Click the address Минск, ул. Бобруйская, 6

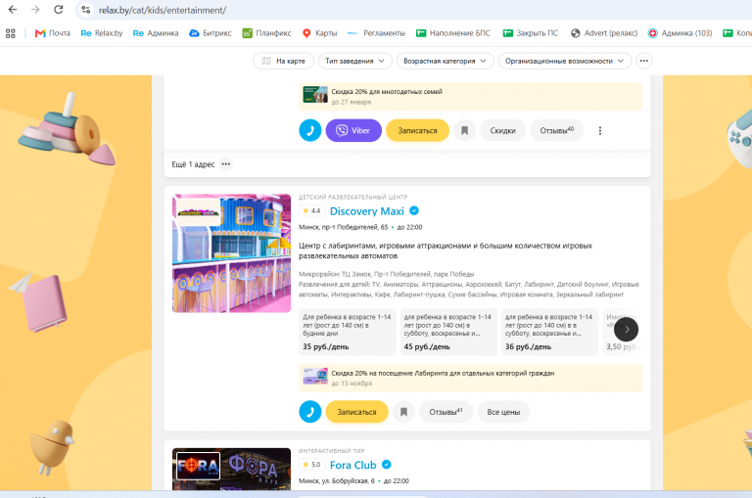pos(337,480)
